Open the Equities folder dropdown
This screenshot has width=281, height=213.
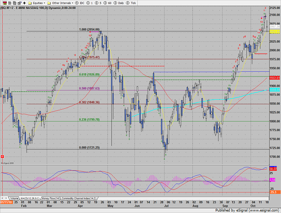(37, 3)
